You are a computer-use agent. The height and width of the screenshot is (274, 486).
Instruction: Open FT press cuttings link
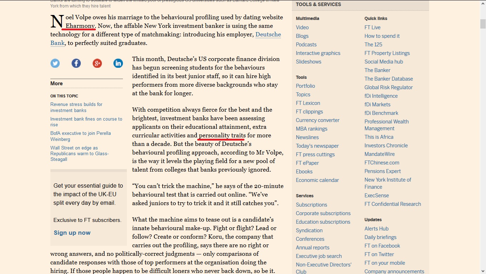click(315, 154)
